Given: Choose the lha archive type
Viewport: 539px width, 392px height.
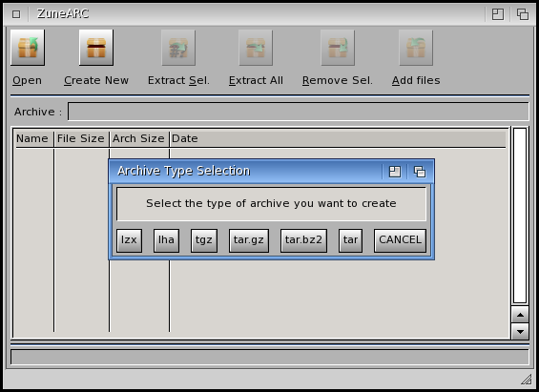Looking at the screenshot, I should pos(166,240).
